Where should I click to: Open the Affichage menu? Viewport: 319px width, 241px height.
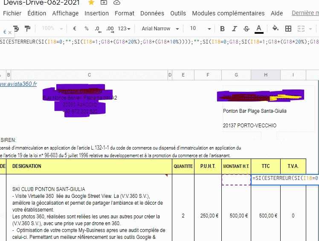65,13
